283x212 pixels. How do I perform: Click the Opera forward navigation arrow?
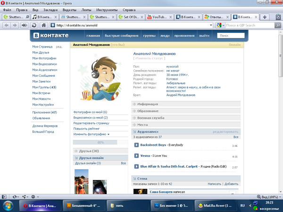(15, 25)
